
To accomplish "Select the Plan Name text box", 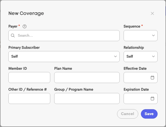I will coord(87,78).
